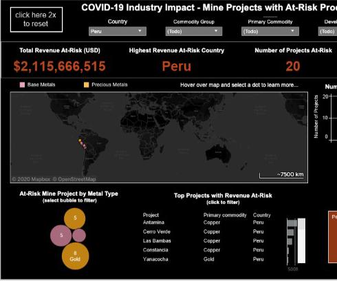The image size is (337, 281).
Task: Select the Gold bubble labeled 8
Action: [x=75, y=256]
